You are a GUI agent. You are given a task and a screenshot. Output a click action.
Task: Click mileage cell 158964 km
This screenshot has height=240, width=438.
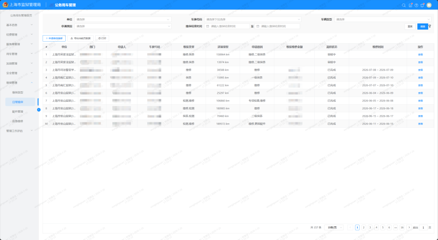pyautogui.click(x=223, y=55)
